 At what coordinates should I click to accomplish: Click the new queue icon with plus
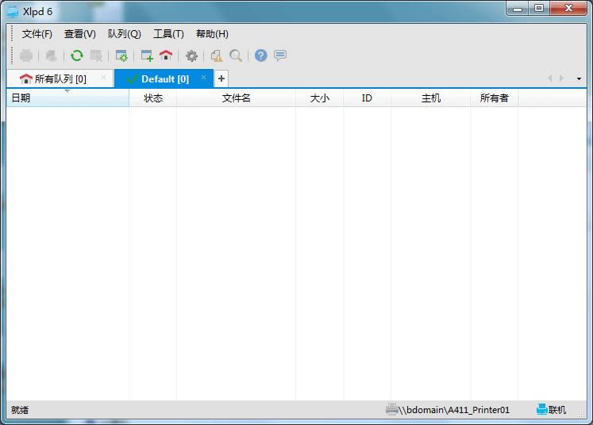[147, 56]
